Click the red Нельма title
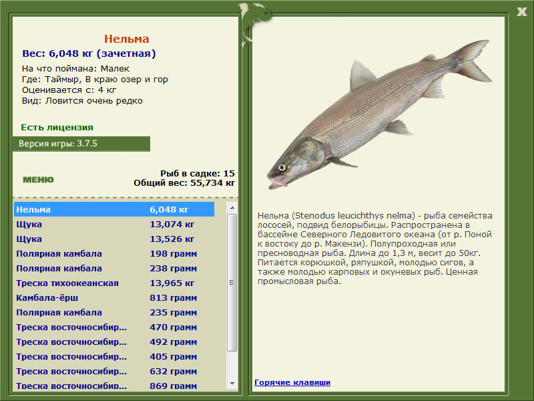This screenshot has width=534, height=401. click(126, 39)
